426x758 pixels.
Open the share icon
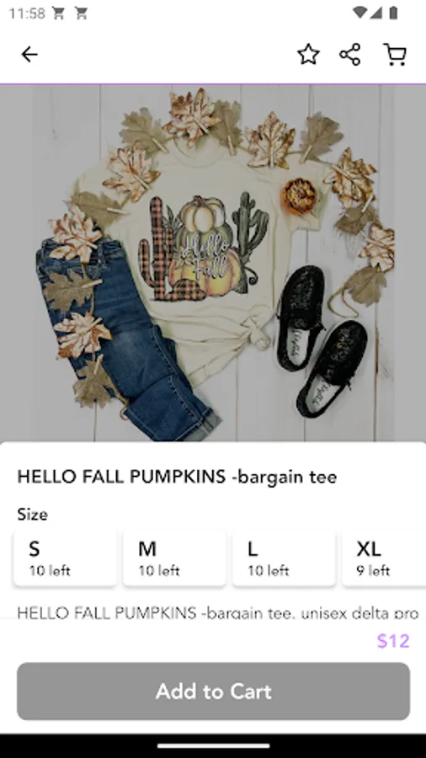350,54
